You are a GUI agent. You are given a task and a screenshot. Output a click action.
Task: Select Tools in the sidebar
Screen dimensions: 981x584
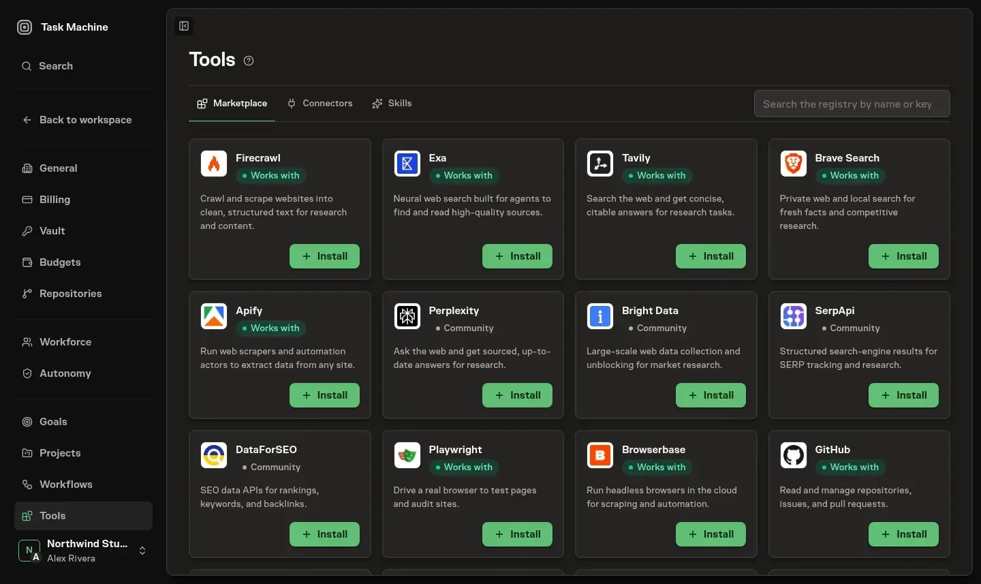[x=83, y=516]
